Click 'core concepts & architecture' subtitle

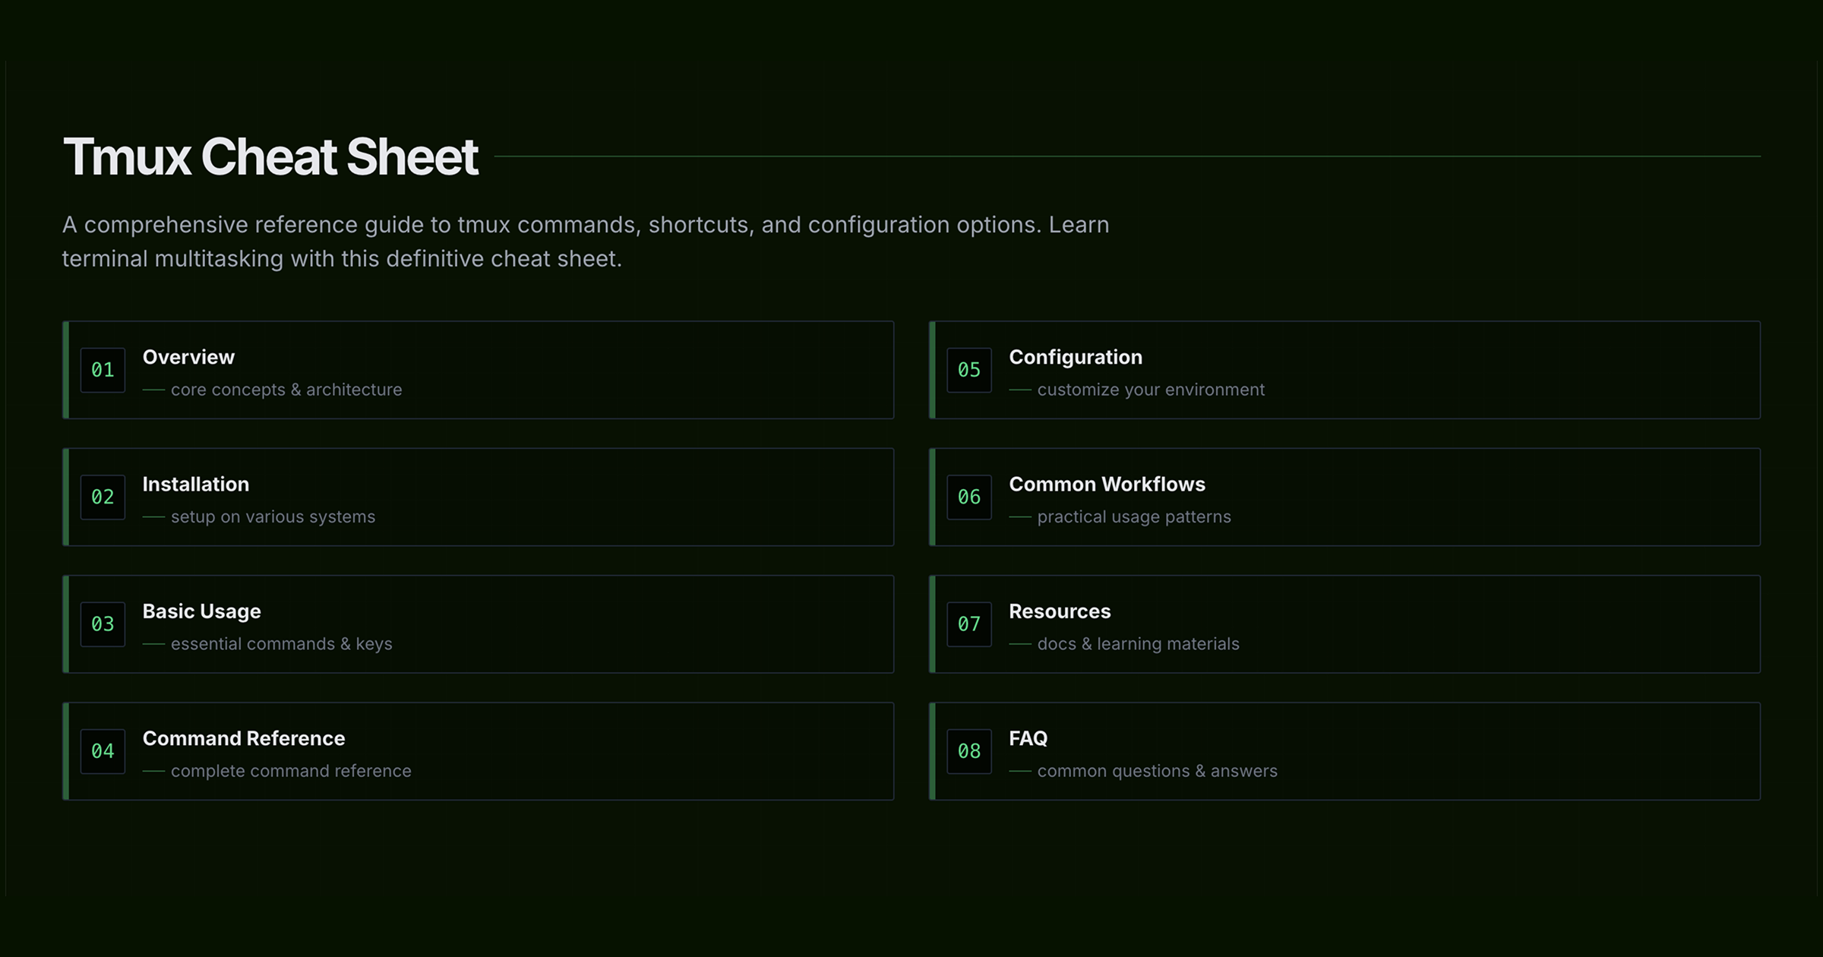tap(286, 390)
